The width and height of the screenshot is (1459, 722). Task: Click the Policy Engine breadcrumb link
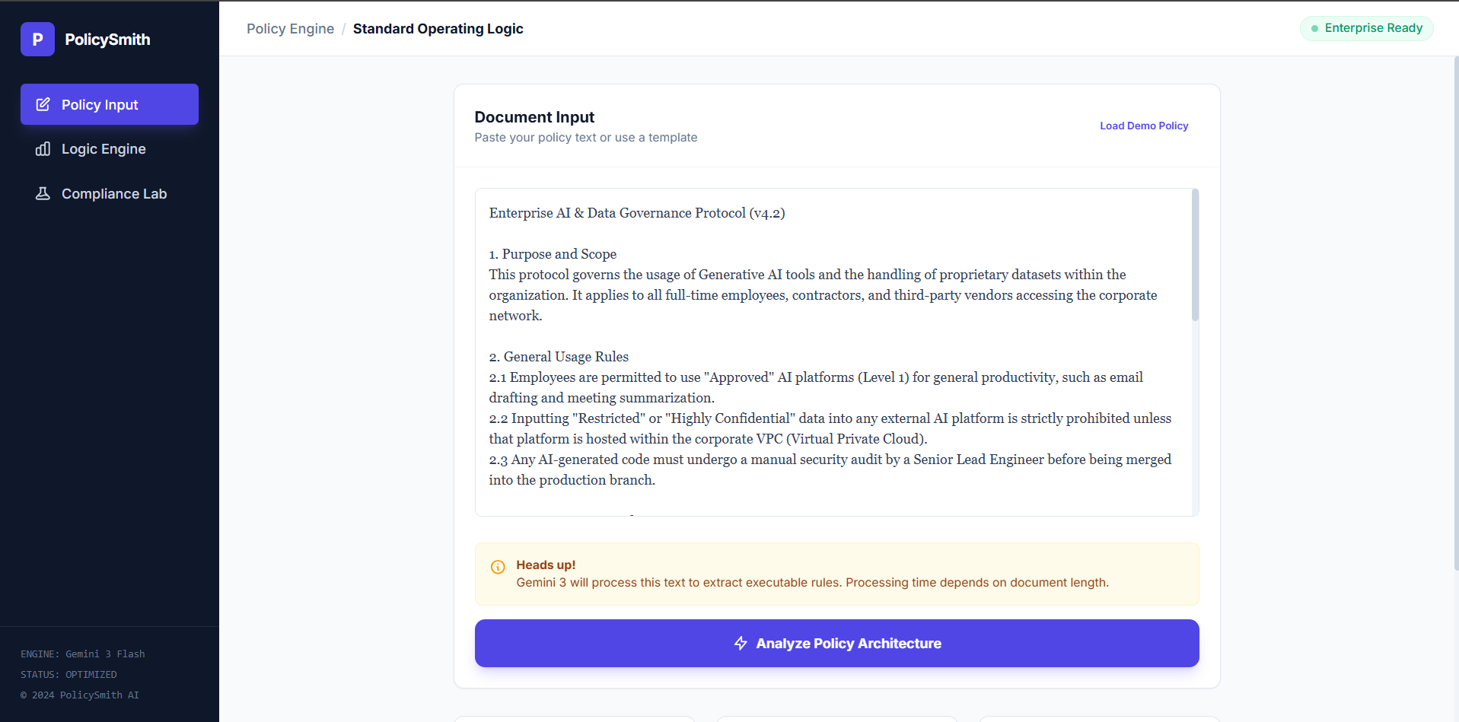coord(290,29)
